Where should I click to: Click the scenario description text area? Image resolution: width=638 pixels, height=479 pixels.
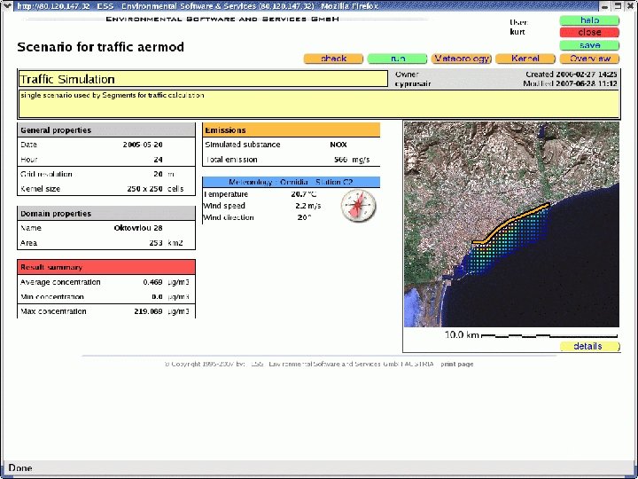pyautogui.click(x=319, y=105)
